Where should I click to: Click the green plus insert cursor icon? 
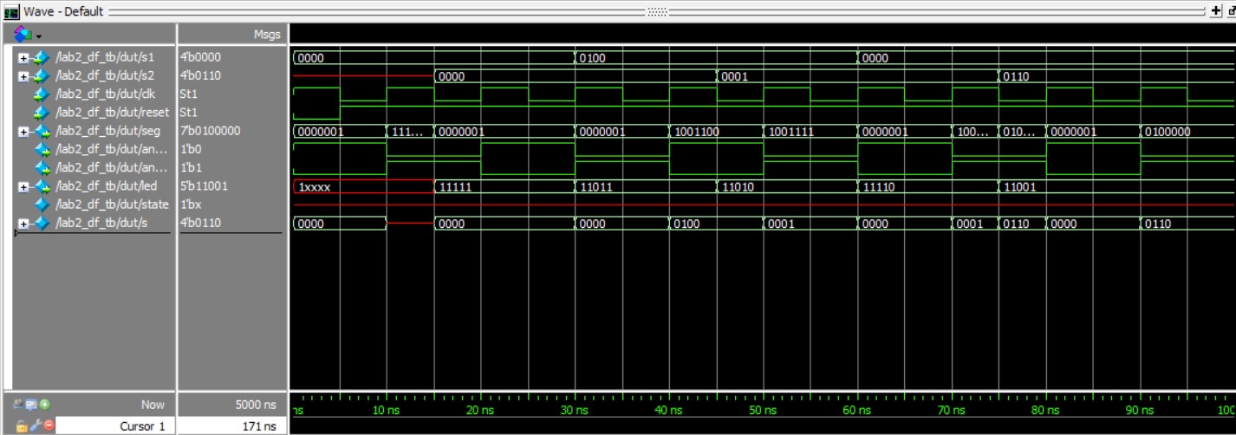[x=45, y=404]
